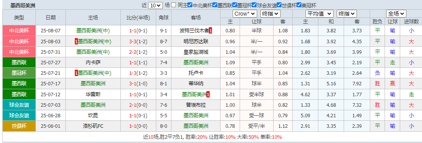Click the 3-3(1-2) score link
The height and width of the screenshot is (143, 422).
point(138,41)
